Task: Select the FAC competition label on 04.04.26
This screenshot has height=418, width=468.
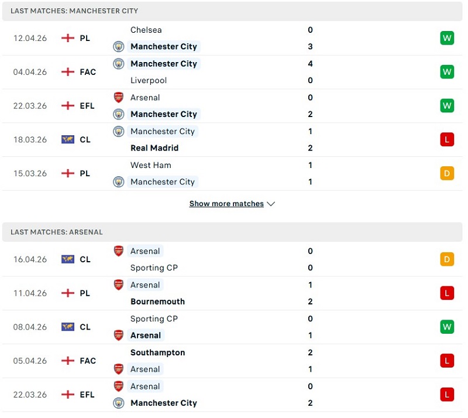Action: click(88, 72)
